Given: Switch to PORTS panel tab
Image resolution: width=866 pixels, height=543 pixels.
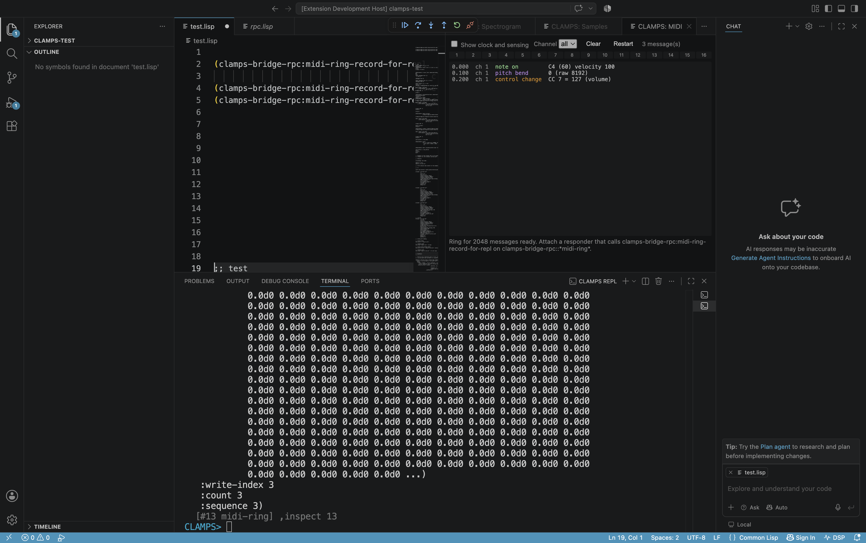Looking at the screenshot, I should [370, 281].
